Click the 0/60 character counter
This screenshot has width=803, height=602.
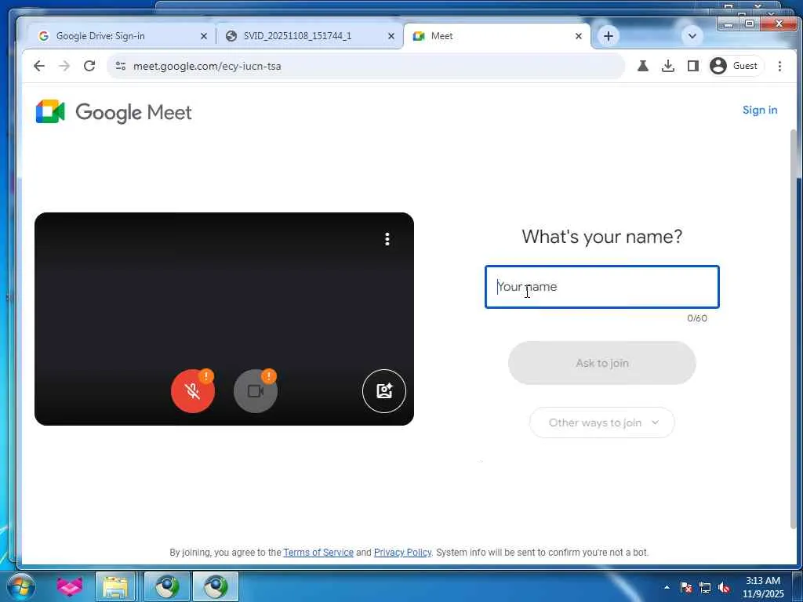697,318
